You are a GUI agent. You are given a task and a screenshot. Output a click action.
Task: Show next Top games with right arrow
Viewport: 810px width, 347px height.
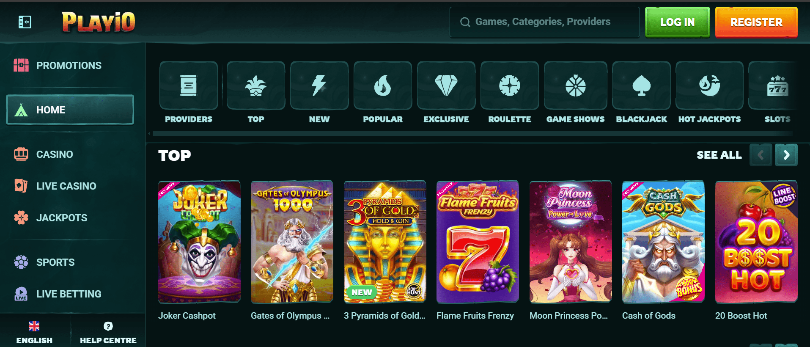click(x=786, y=155)
